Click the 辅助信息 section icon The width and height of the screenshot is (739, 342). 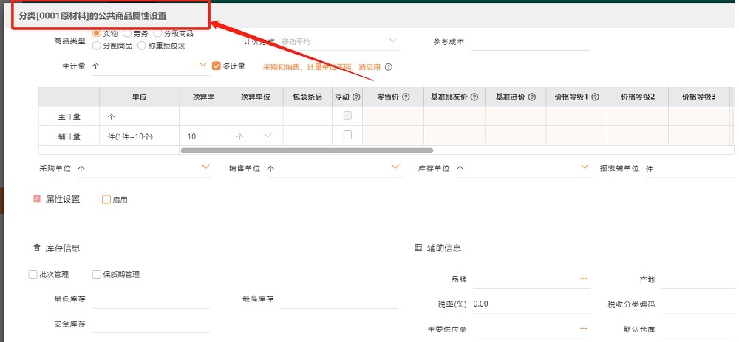coord(418,248)
